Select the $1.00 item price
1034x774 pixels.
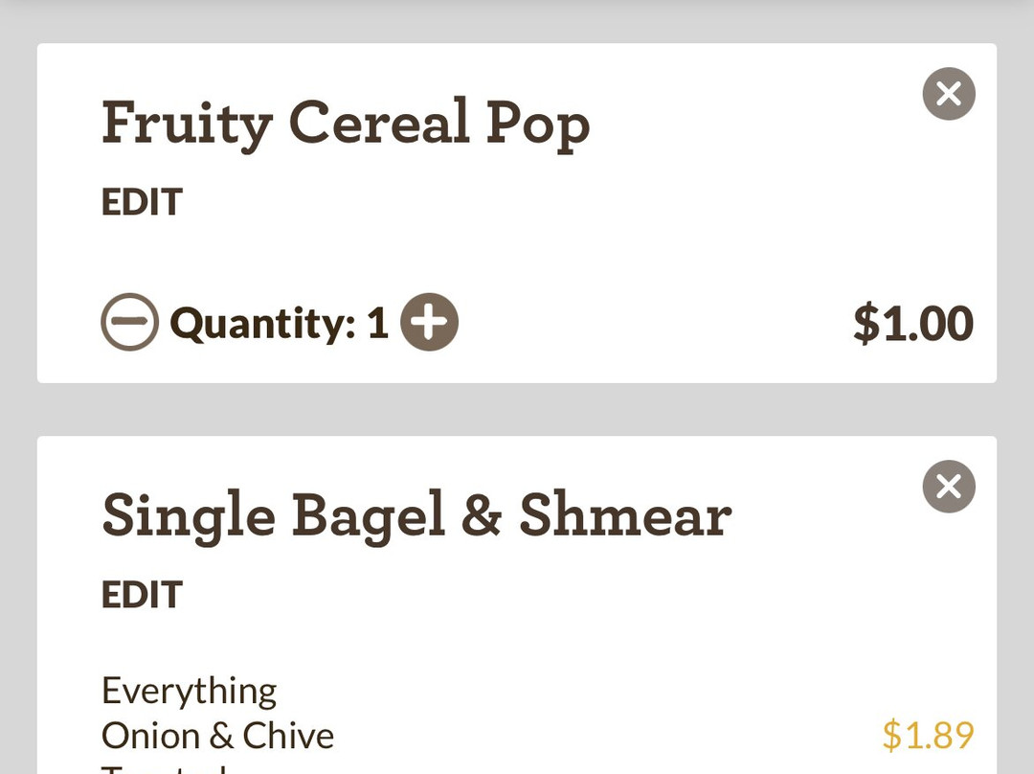click(x=912, y=324)
